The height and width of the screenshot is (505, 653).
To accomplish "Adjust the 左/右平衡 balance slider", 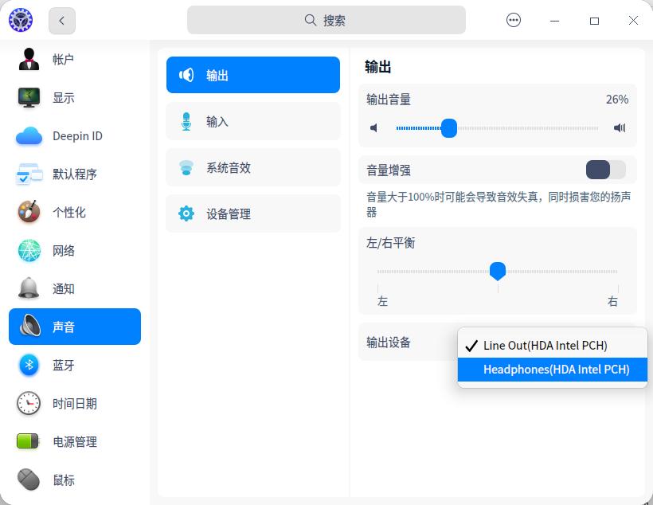I will click(497, 272).
